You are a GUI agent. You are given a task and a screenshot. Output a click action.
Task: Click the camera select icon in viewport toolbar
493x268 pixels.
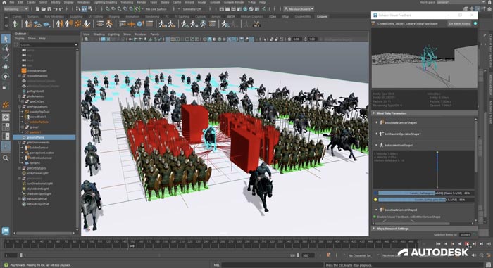tap(86, 39)
